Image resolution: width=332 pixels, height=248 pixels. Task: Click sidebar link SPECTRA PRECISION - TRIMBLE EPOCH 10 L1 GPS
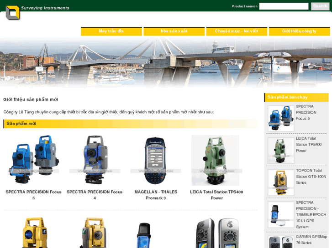(311, 215)
